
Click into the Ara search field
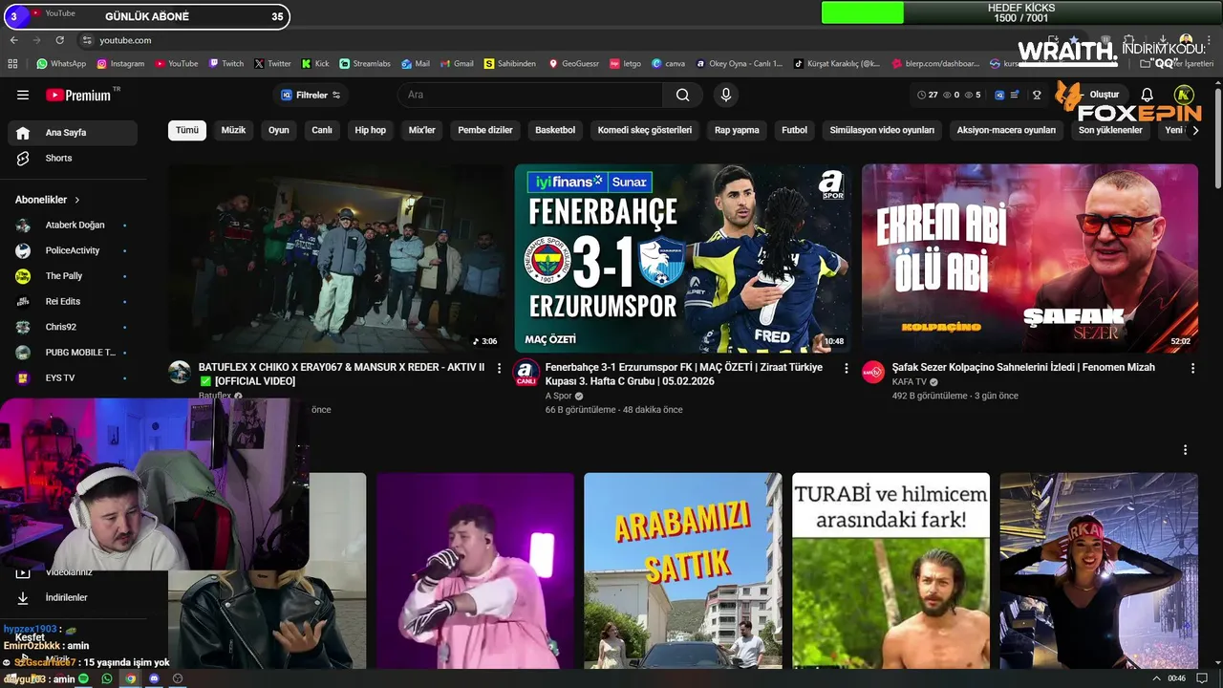[530, 95]
